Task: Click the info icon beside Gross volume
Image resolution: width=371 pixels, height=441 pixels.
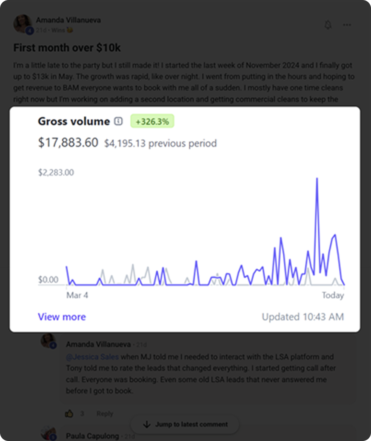Action: click(x=119, y=121)
